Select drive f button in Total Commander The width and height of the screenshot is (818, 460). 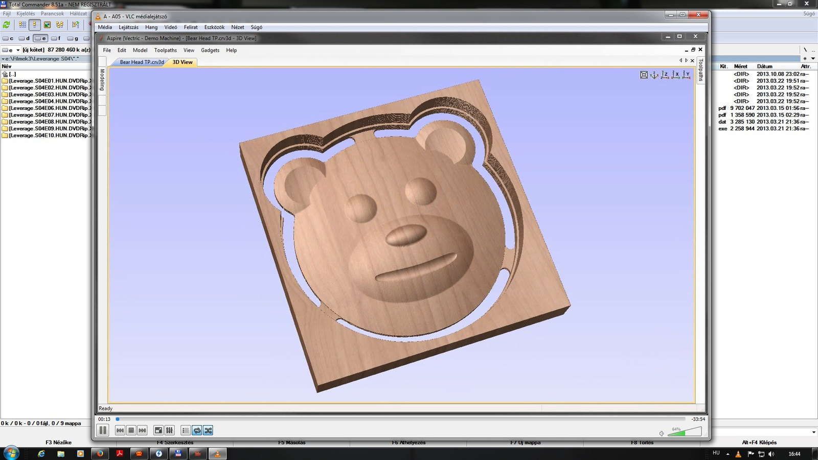point(56,38)
